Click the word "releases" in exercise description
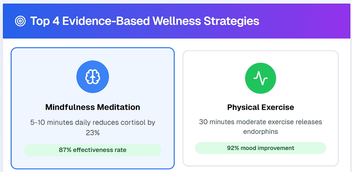Screen dimensions: 352x172 (303, 122)
